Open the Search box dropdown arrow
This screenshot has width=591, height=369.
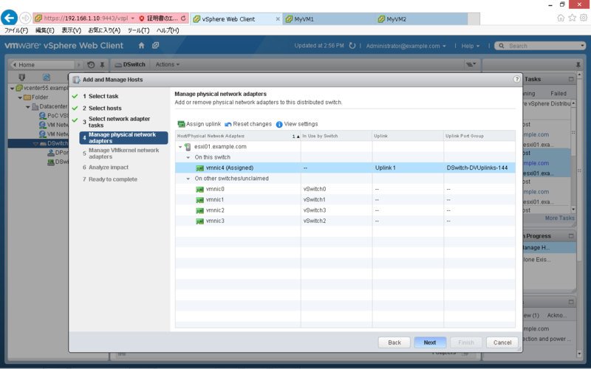(x=582, y=46)
